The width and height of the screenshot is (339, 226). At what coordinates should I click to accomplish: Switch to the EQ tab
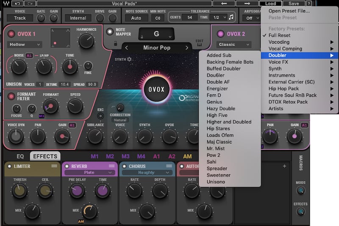point(20,156)
